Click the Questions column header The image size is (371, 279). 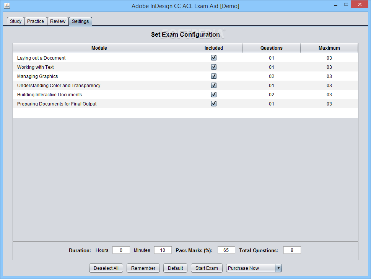(x=272, y=48)
